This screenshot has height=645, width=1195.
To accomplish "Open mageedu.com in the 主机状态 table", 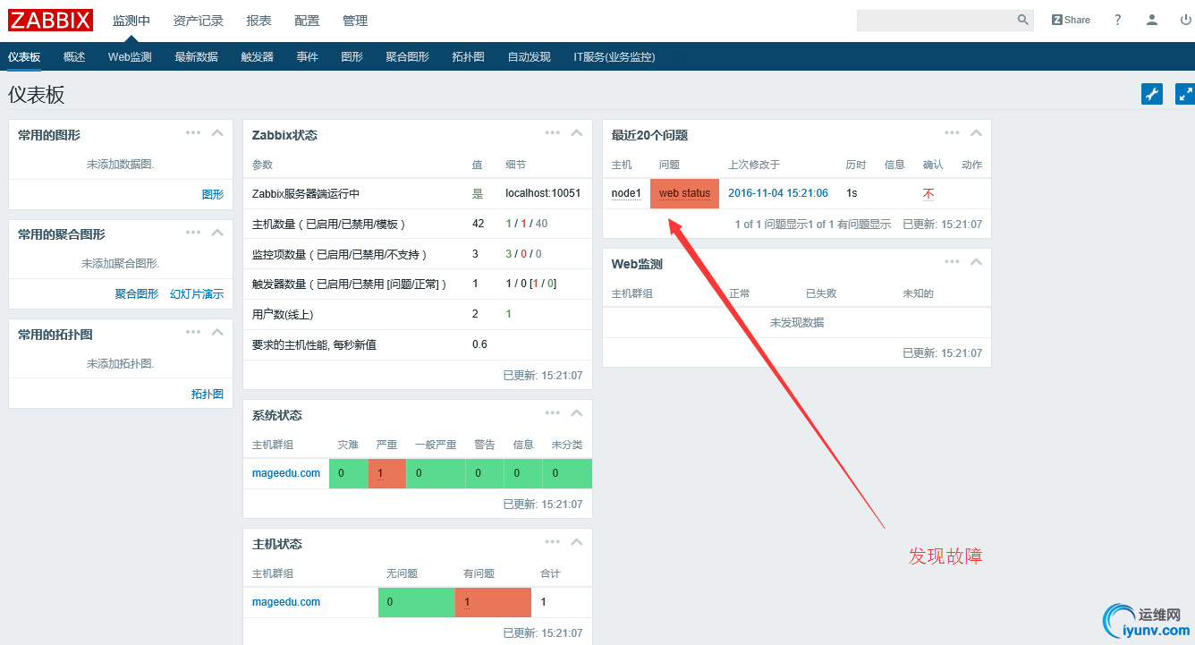I will coord(286,602).
